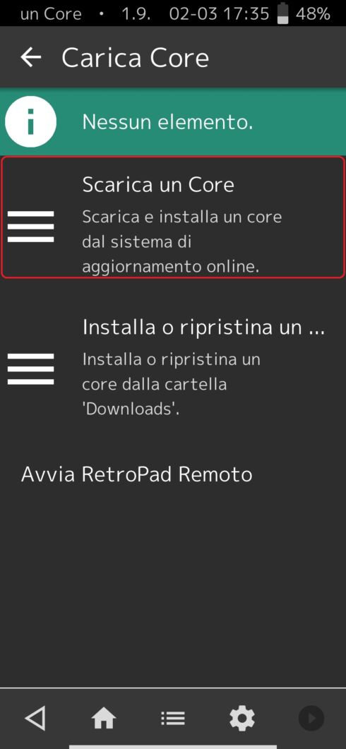The width and height of the screenshot is (346, 749).
Task: Tap the back arrow beside Carica Core
Action: tap(31, 57)
